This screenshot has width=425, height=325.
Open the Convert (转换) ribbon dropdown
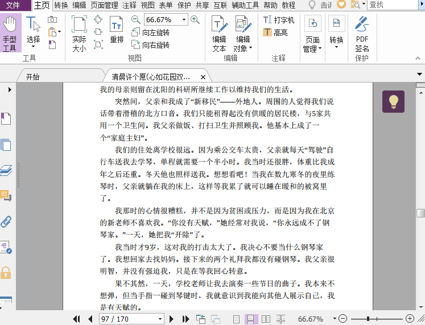coord(336,32)
